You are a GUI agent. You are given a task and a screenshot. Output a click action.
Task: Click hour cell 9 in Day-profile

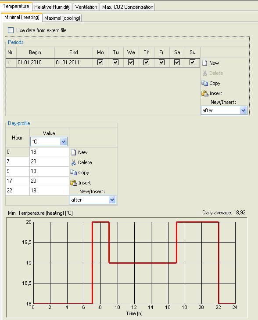tap(18, 171)
